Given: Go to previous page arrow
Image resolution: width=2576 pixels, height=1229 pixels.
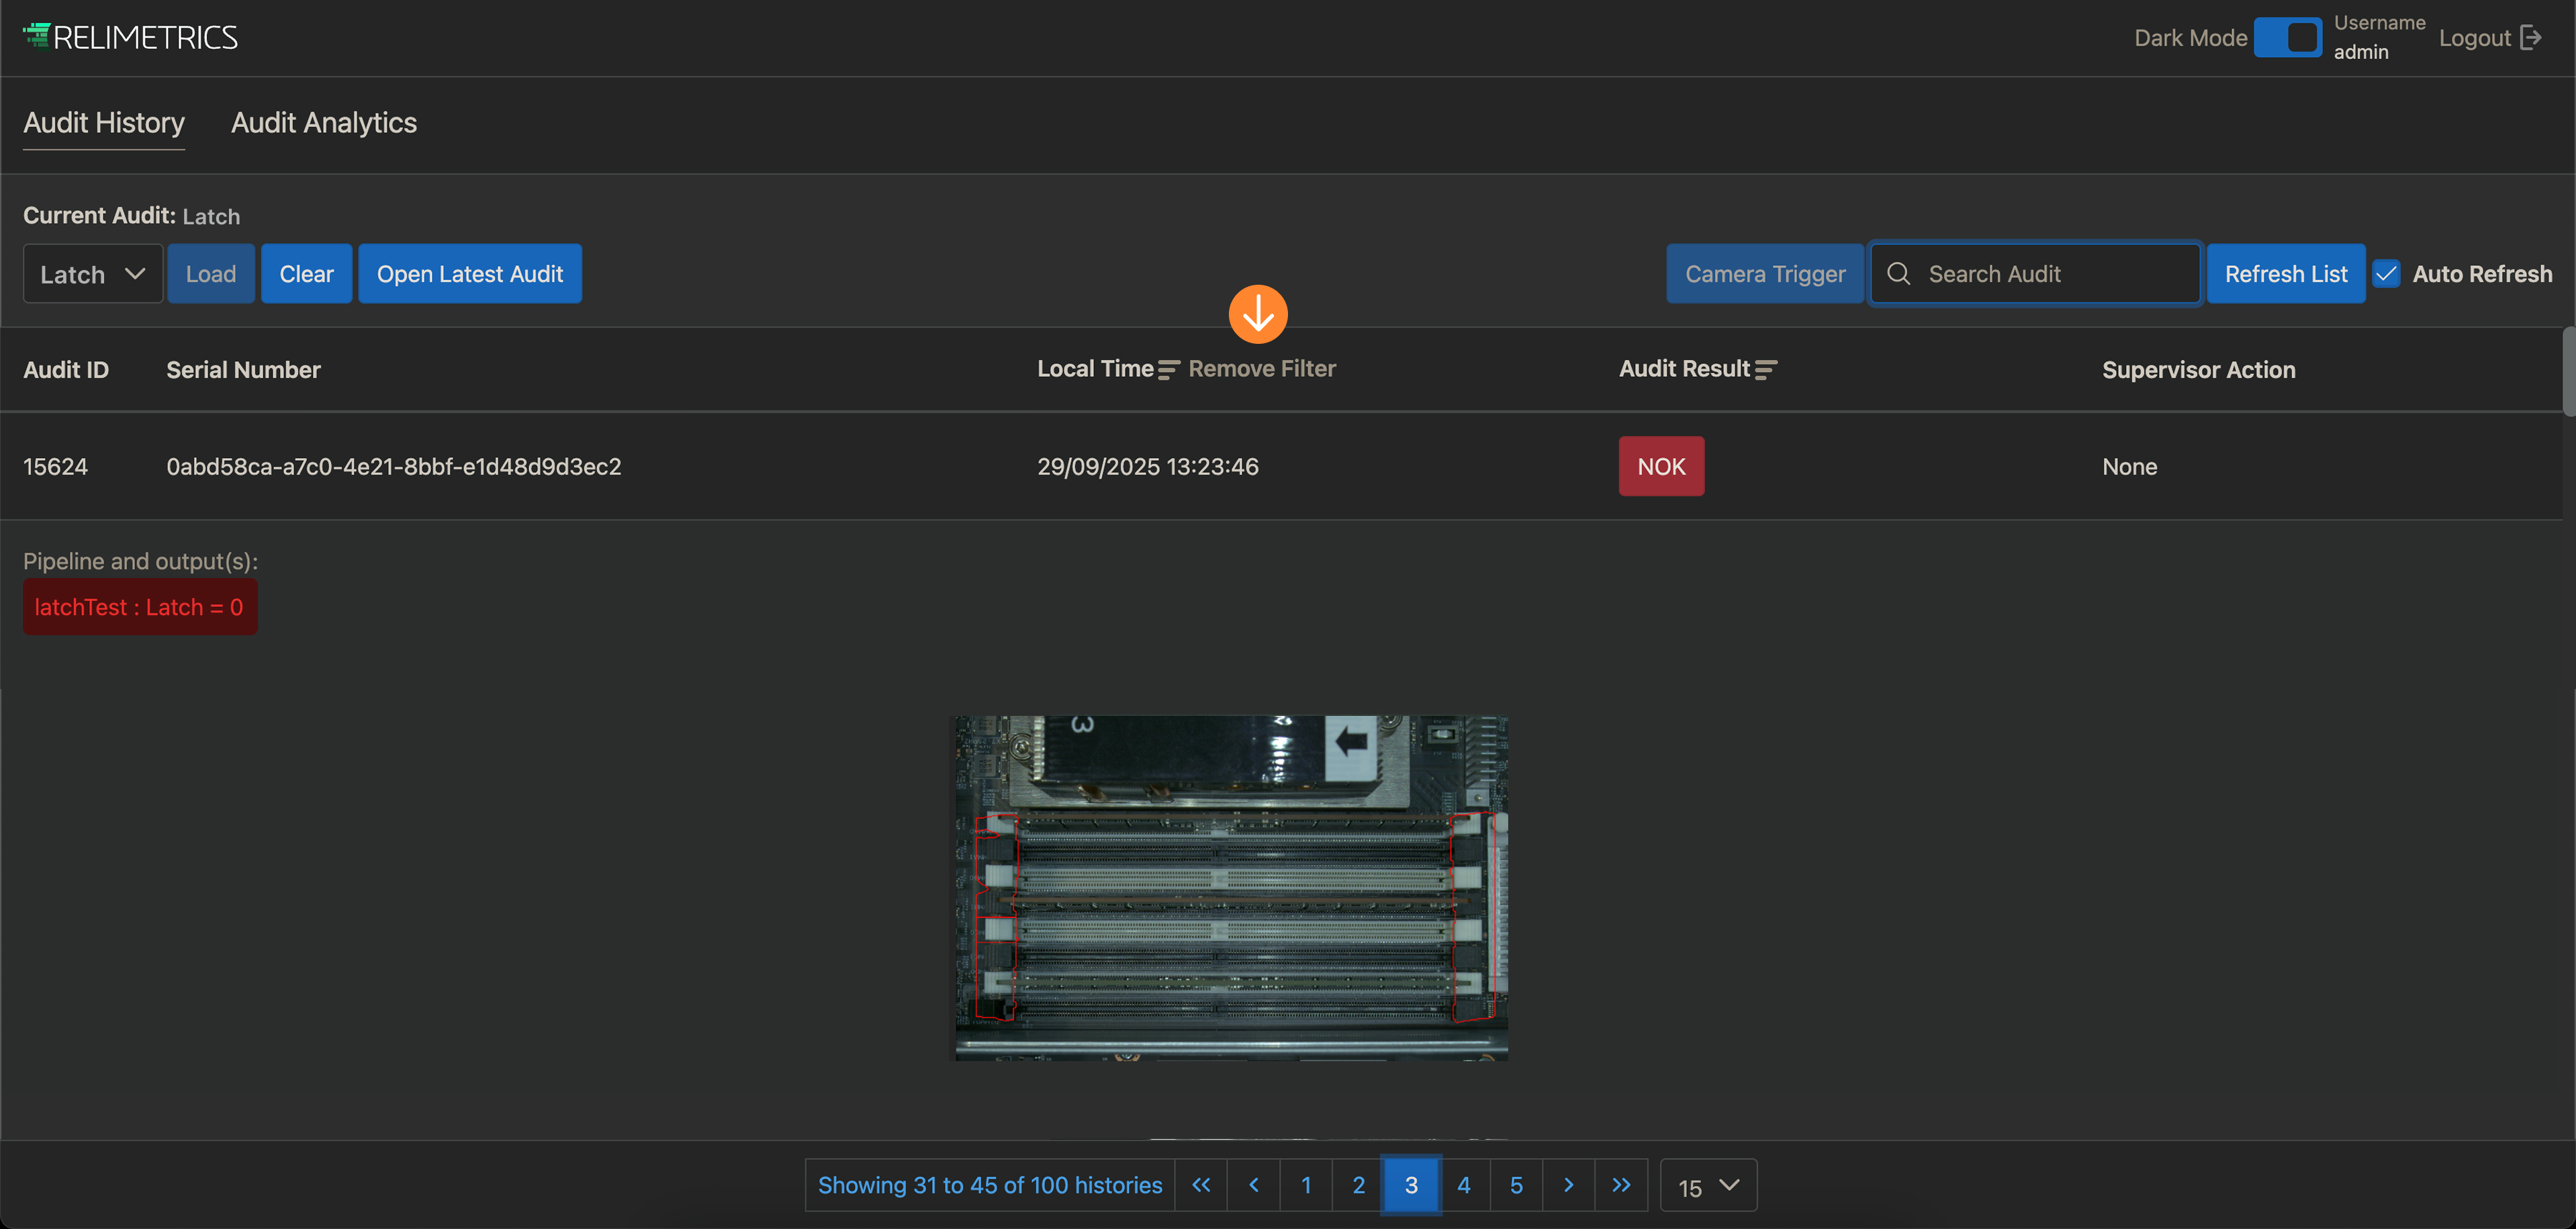Looking at the screenshot, I should tap(1254, 1185).
